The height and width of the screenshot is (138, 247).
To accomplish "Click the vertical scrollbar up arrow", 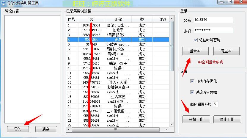I will (171, 19).
